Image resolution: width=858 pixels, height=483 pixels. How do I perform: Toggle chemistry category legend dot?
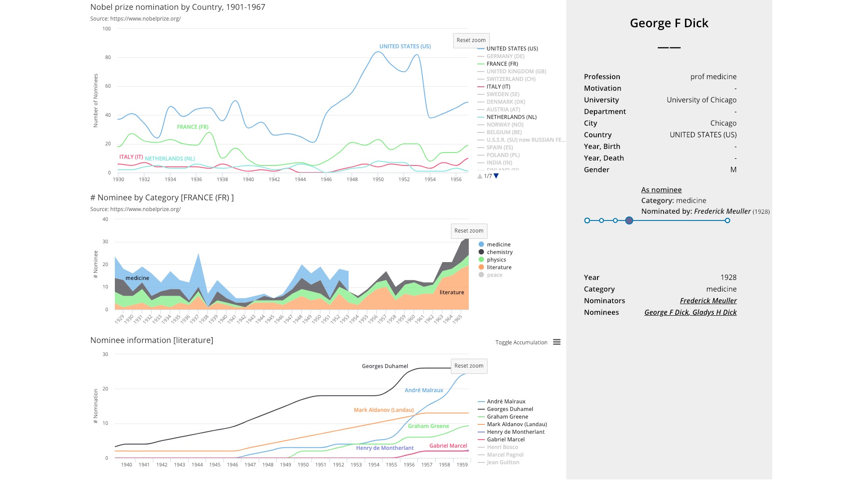pyautogui.click(x=481, y=252)
